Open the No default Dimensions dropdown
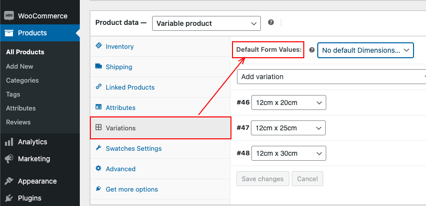Image resolution: width=426 pixels, height=206 pixels. [366, 50]
